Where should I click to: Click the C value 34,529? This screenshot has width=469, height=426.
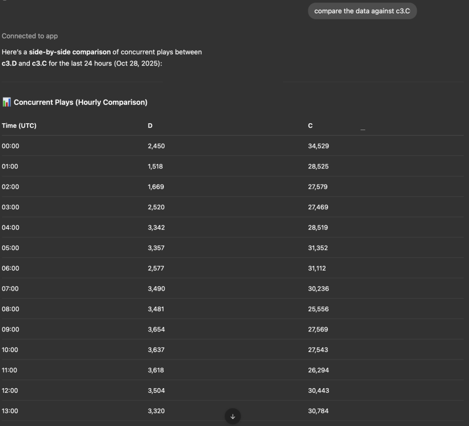coord(318,146)
